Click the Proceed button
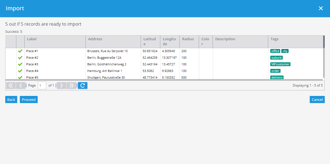Screen dimensions: 330x164 pyautogui.click(x=29, y=100)
